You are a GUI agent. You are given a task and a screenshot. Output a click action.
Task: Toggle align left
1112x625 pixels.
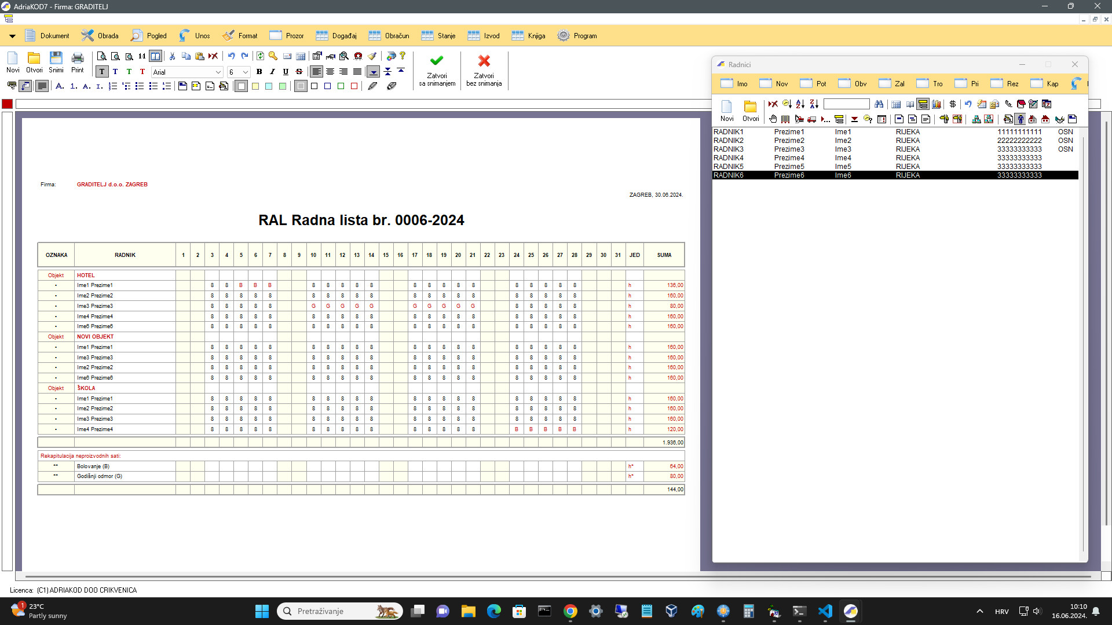316,72
